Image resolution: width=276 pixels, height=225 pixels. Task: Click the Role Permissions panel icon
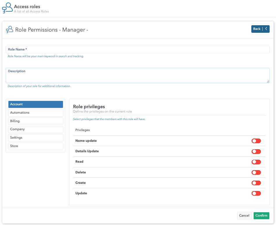10,30
